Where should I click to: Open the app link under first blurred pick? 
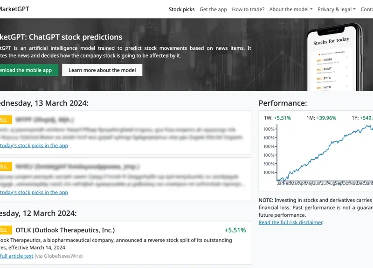(x=33, y=146)
